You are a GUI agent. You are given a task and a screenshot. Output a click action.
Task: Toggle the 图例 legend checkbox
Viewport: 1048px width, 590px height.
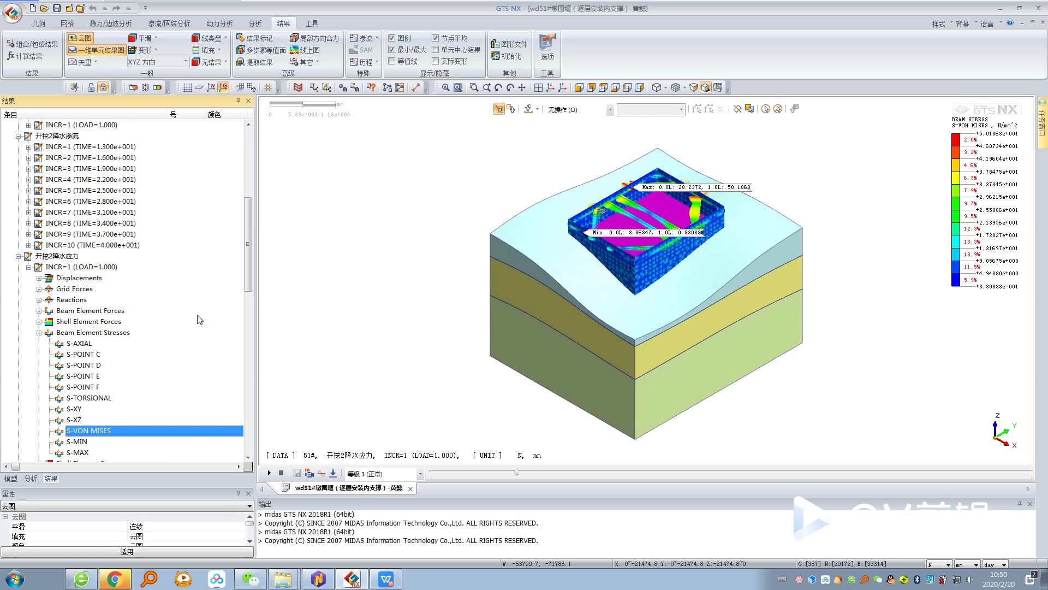[x=391, y=38]
